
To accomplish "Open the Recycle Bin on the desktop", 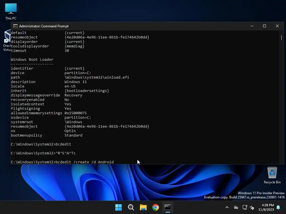I will 272,175.
